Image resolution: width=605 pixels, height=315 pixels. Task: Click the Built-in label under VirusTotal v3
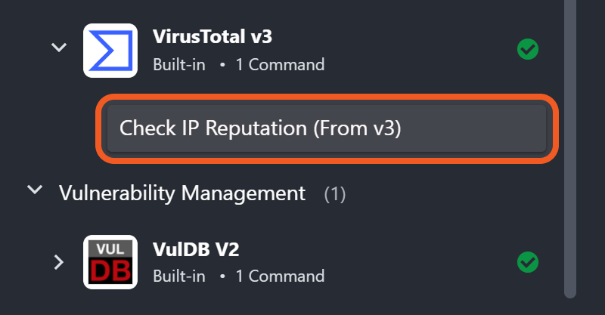click(178, 65)
